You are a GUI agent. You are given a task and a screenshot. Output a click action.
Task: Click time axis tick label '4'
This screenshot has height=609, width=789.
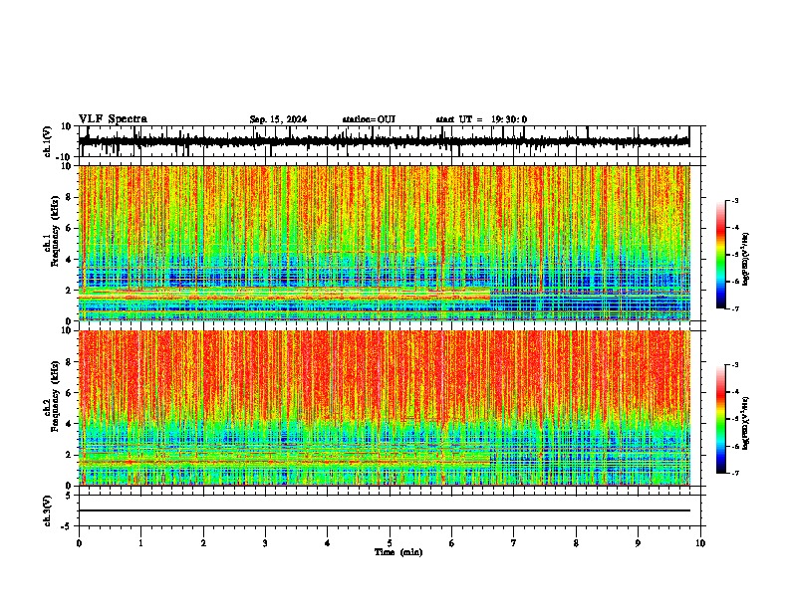[x=328, y=543]
